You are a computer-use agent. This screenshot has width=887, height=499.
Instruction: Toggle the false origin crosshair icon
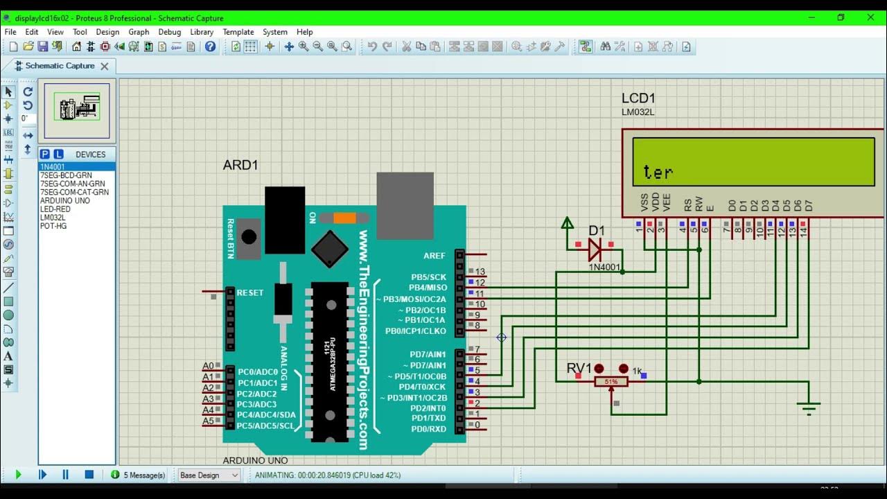pyautogui.click(x=270, y=46)
